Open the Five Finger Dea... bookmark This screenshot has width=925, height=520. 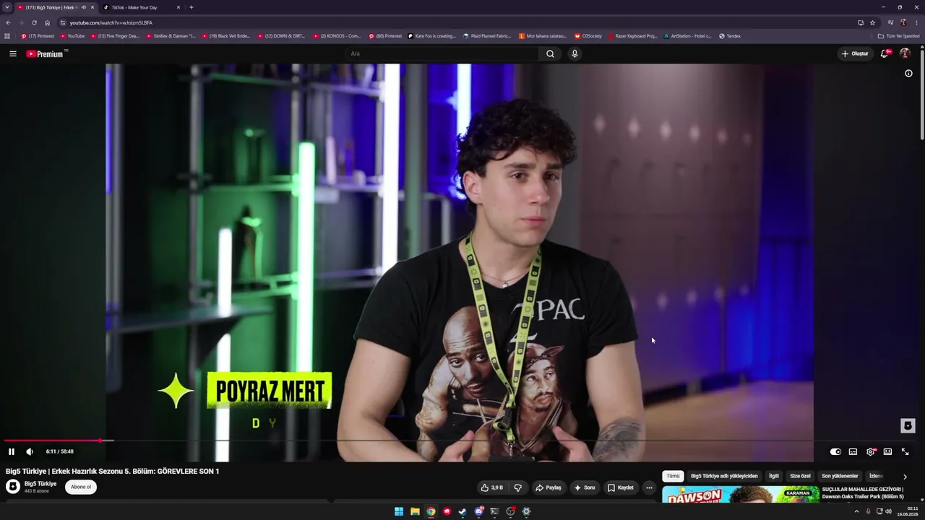tap(116, 36)
